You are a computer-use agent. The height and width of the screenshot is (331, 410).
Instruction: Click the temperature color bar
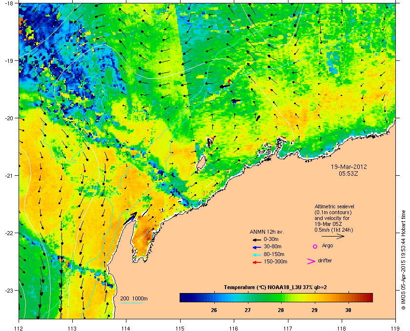276,297
